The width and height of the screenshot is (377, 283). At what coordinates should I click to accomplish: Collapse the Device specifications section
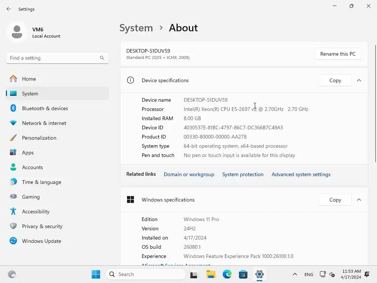click(x=359, y=80)
